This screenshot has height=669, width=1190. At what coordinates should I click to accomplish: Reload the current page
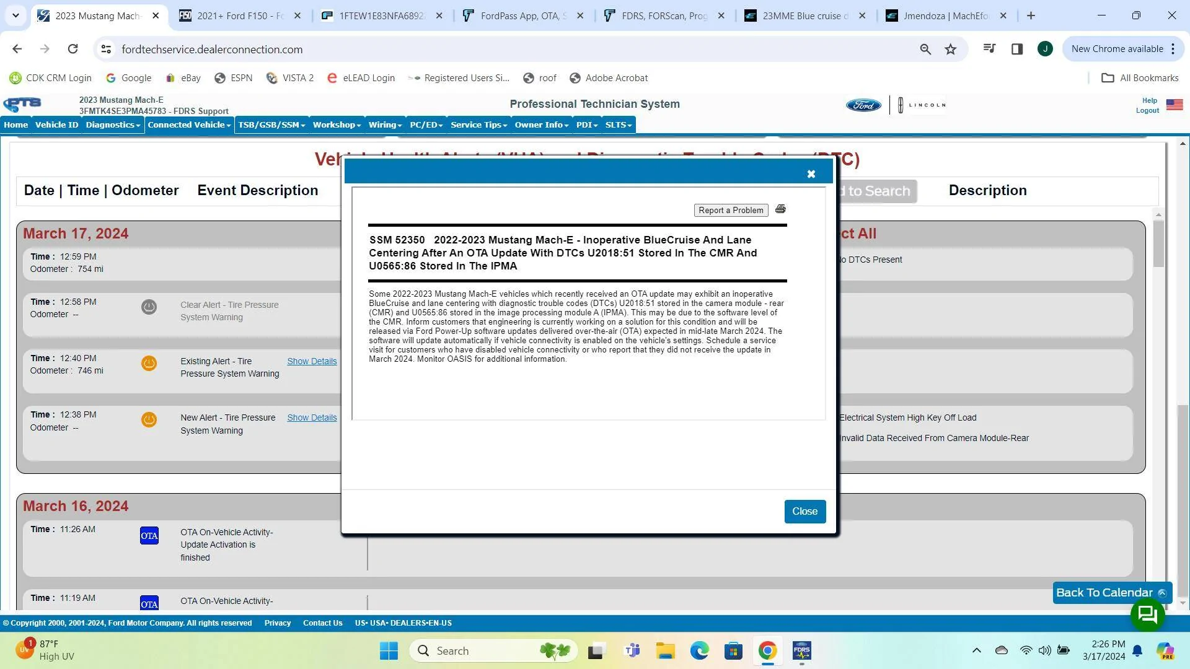click(x=73, y=49)
